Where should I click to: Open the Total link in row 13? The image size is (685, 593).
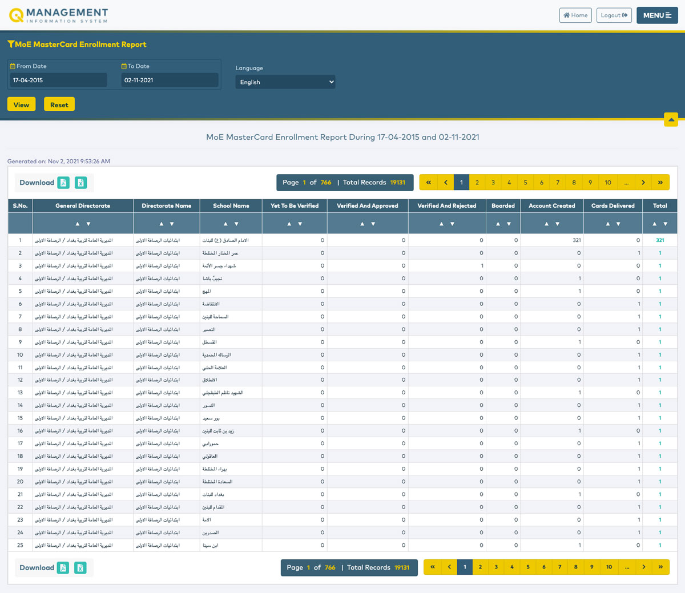pos(660,393)
